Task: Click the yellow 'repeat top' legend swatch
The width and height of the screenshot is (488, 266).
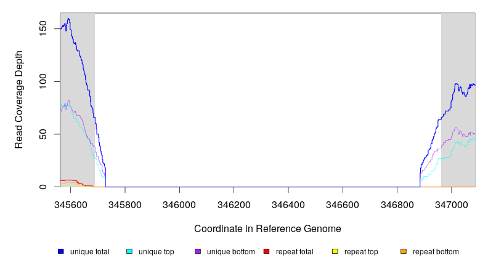Action: point(335,252)
